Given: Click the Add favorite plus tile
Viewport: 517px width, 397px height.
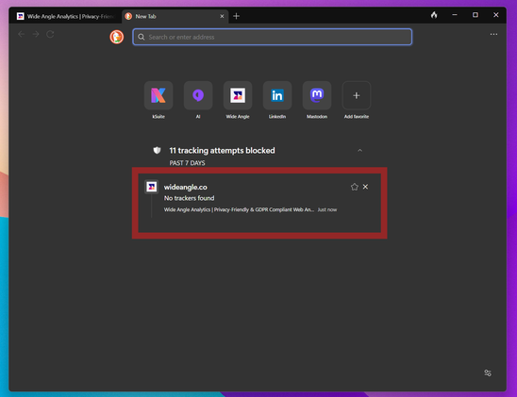Looking at the screenshot, I should coord(356,95).
